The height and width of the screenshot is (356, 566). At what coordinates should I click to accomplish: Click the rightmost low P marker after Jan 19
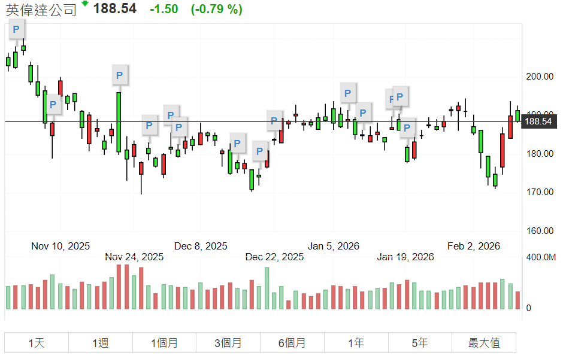pyautogui.click(x=408, y=128)
